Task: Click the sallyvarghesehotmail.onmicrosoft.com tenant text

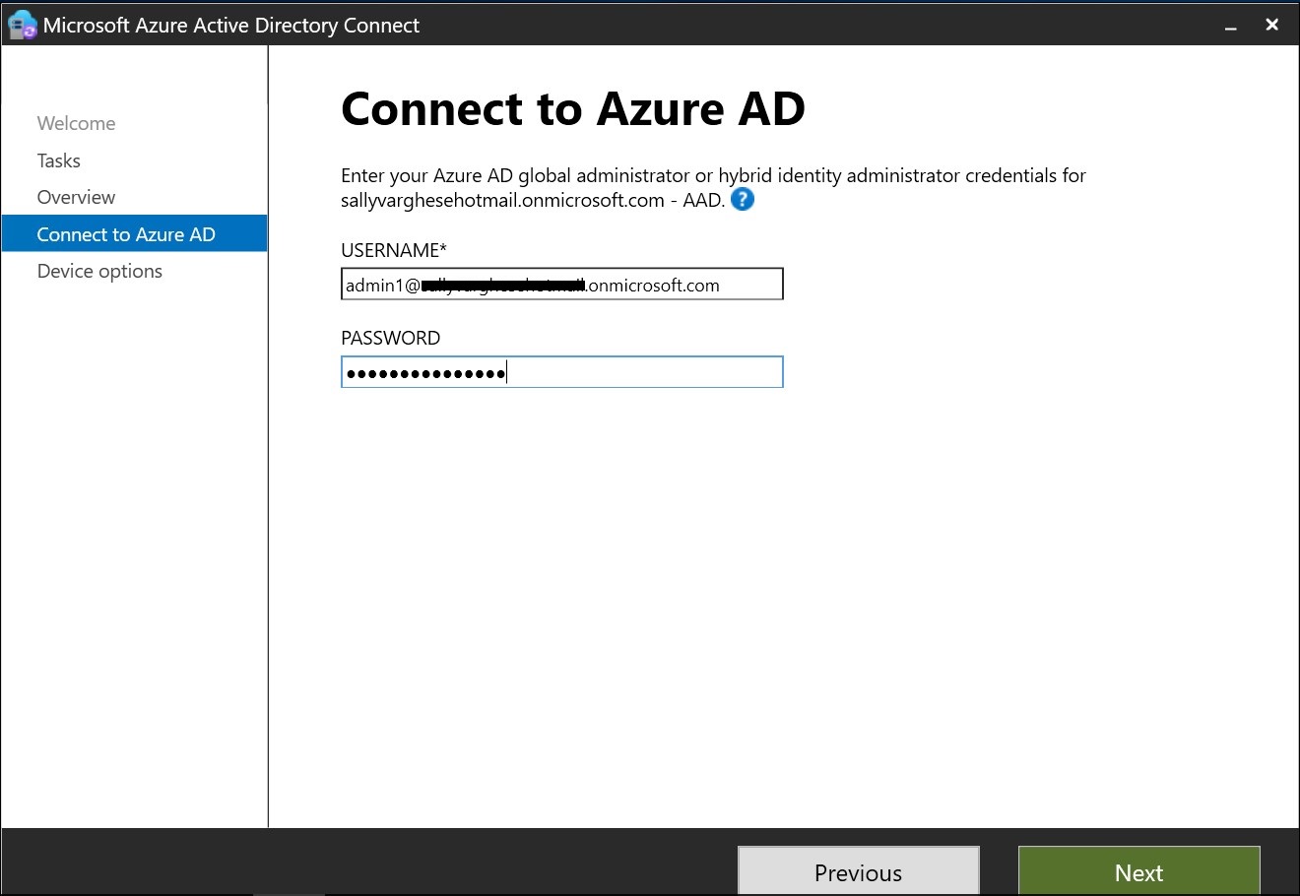Action: (x=503, y=200)
